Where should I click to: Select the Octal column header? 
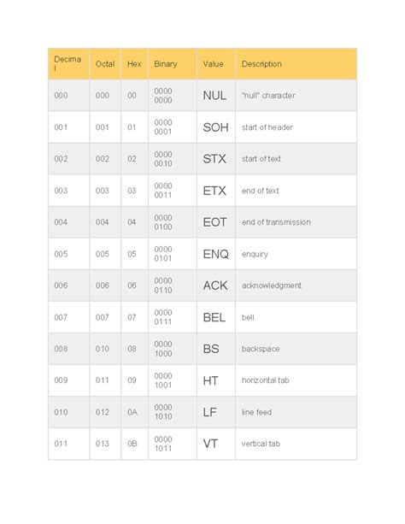[x=105, y=64]
